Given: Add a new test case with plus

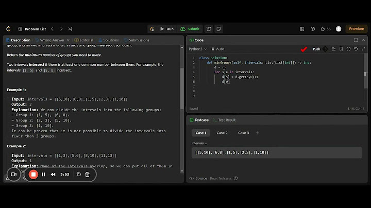Looking at the screenshot, I should 258,133.
